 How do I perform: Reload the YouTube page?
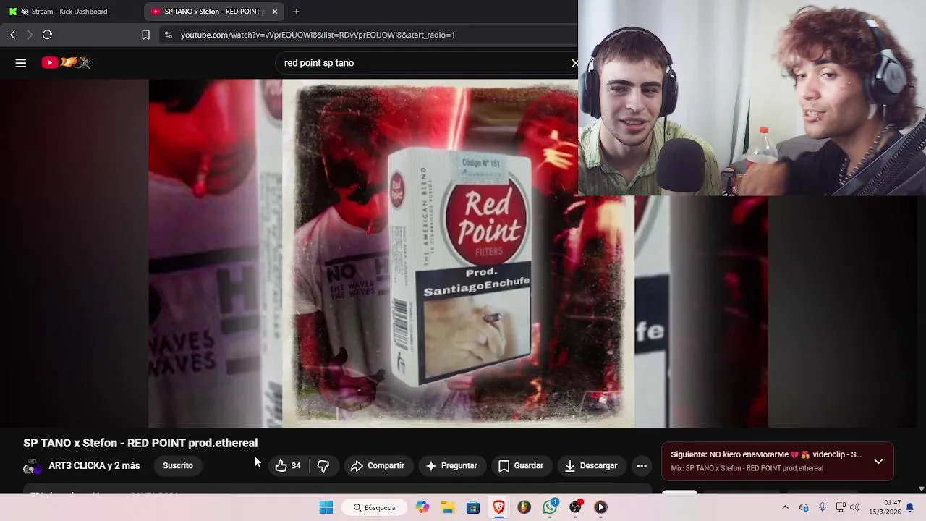[48, 35]
